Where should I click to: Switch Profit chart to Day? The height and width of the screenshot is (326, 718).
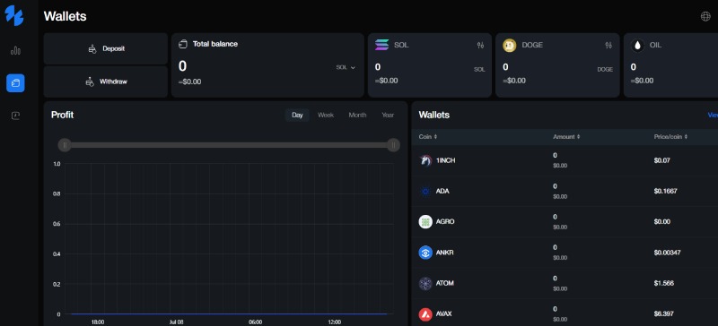(x=297, y=116)
